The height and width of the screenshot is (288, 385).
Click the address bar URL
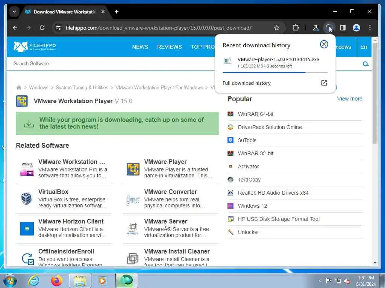[x=159, y=28]
